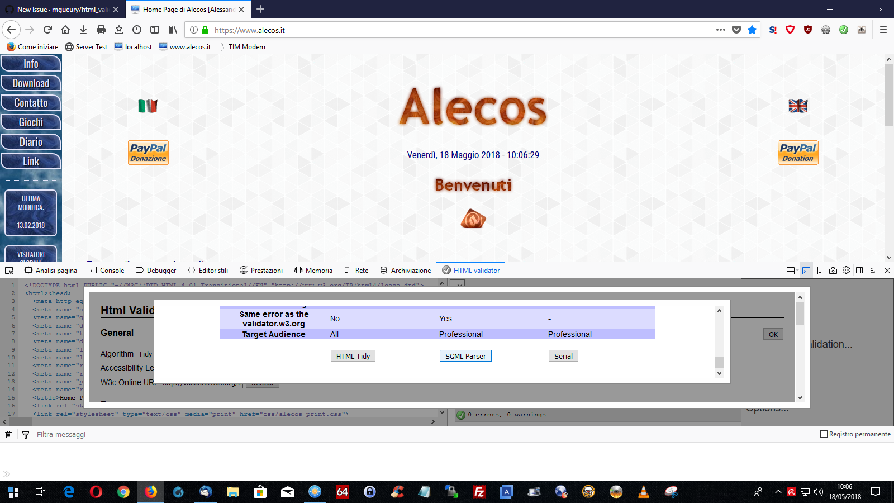Click the PayPal Donation button
894x503 pixels.
[798, 153]
